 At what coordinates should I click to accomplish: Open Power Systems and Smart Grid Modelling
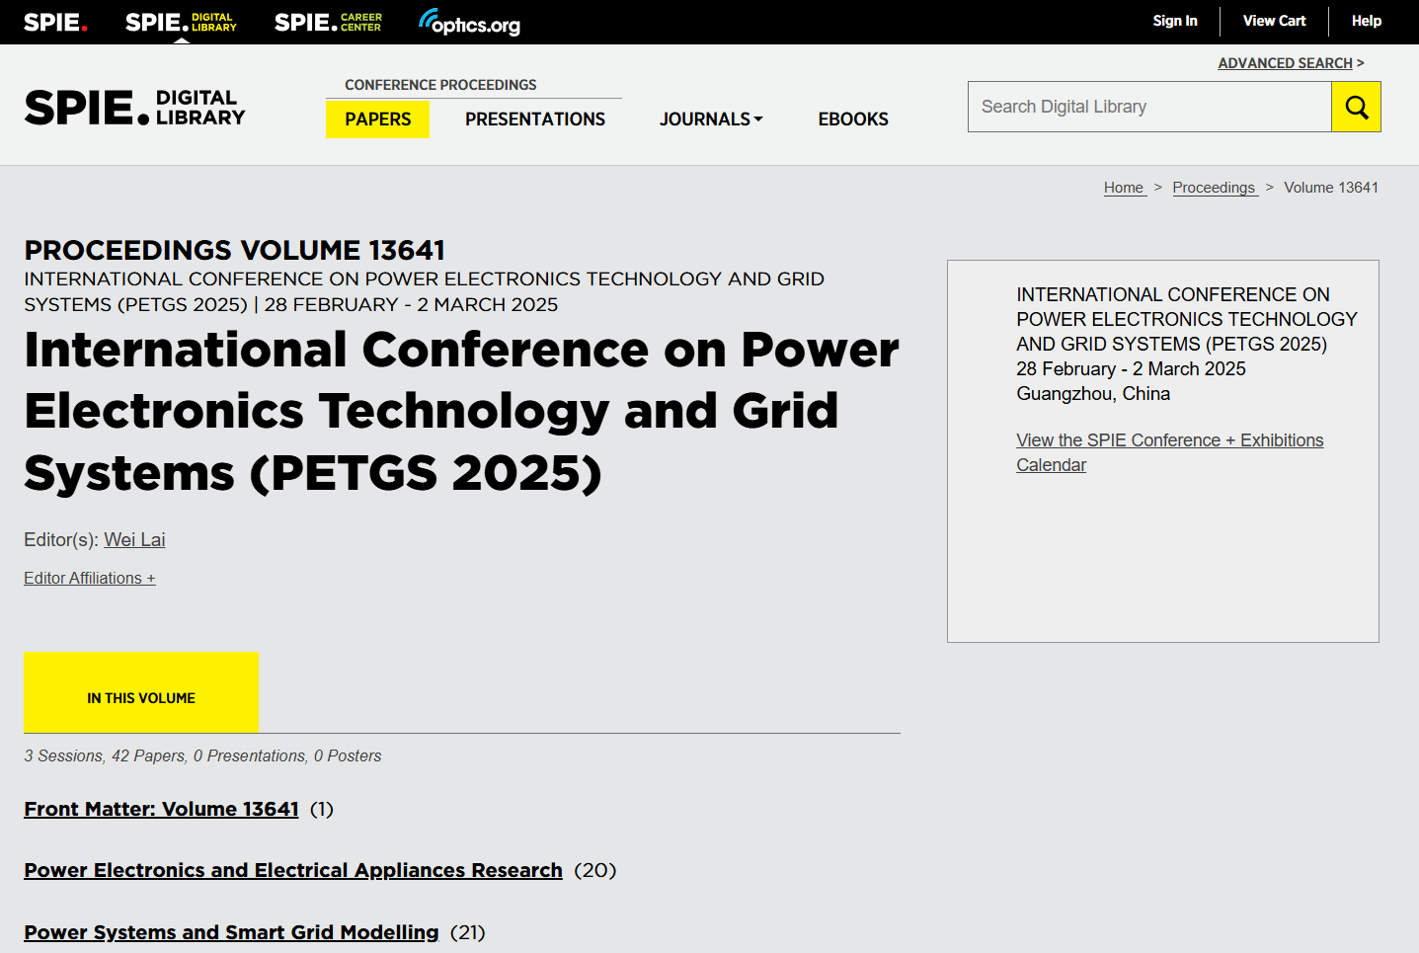click(x=231, y=932)
